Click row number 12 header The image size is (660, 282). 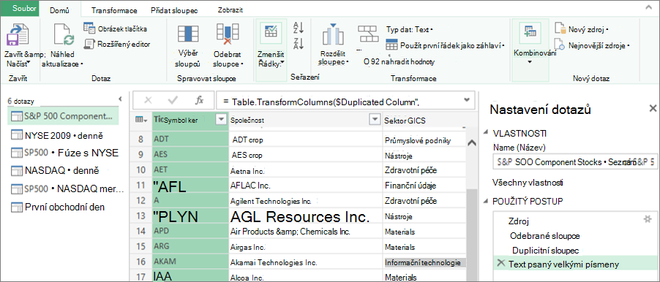[x=141, y=202]
